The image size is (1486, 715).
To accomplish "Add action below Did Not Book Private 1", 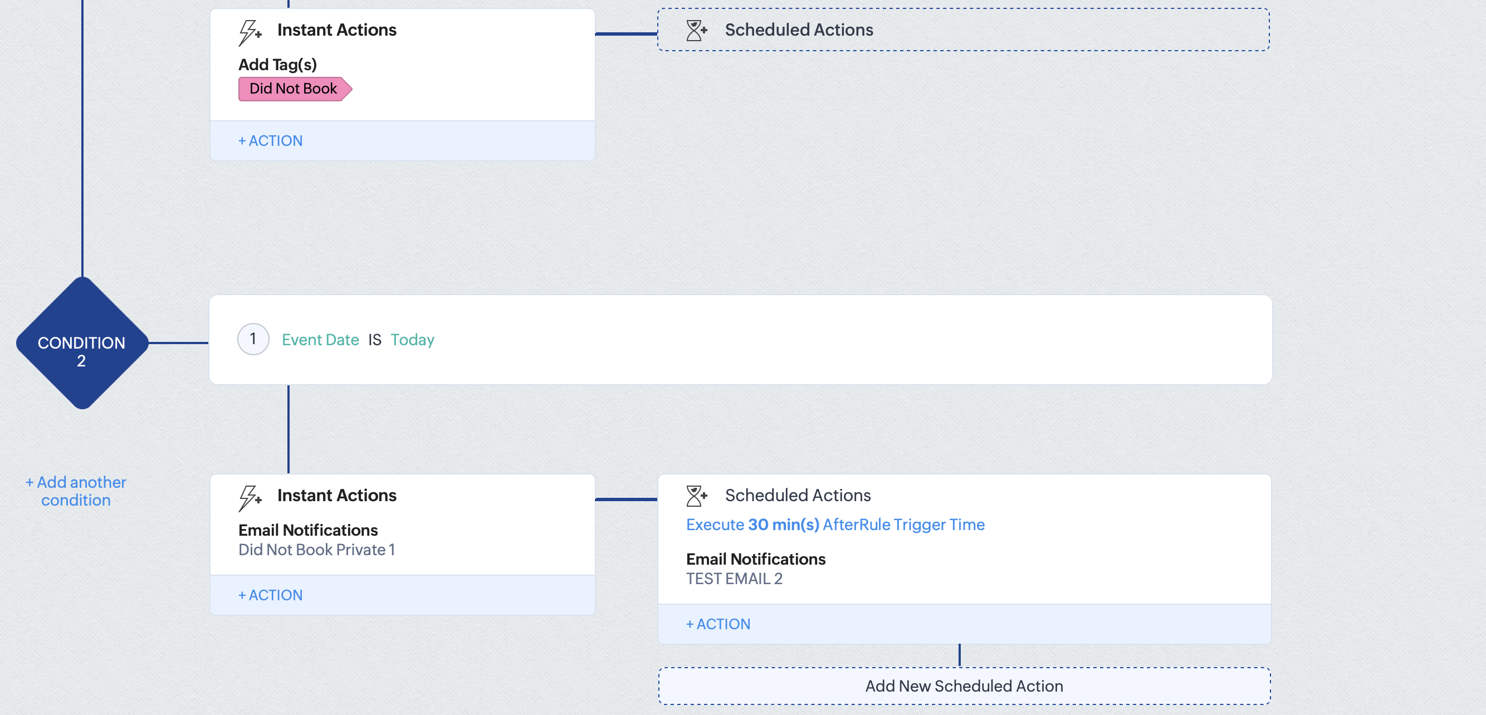I will 270,595.
